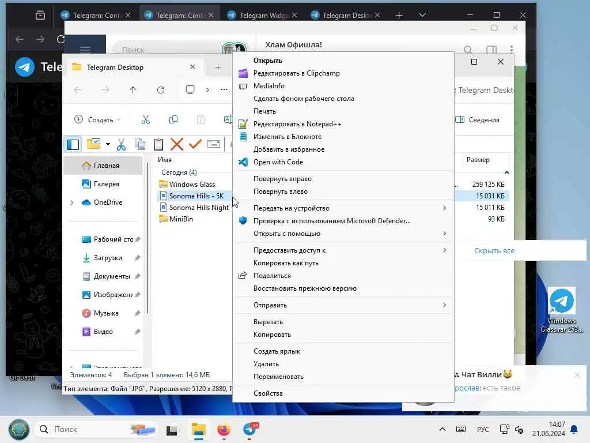Expand dropdown arrow next to folder options icon

(108, 144)
